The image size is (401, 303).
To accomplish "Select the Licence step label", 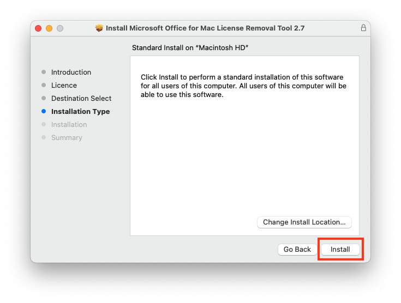I will pyautogui.click(x=64, y=86).
